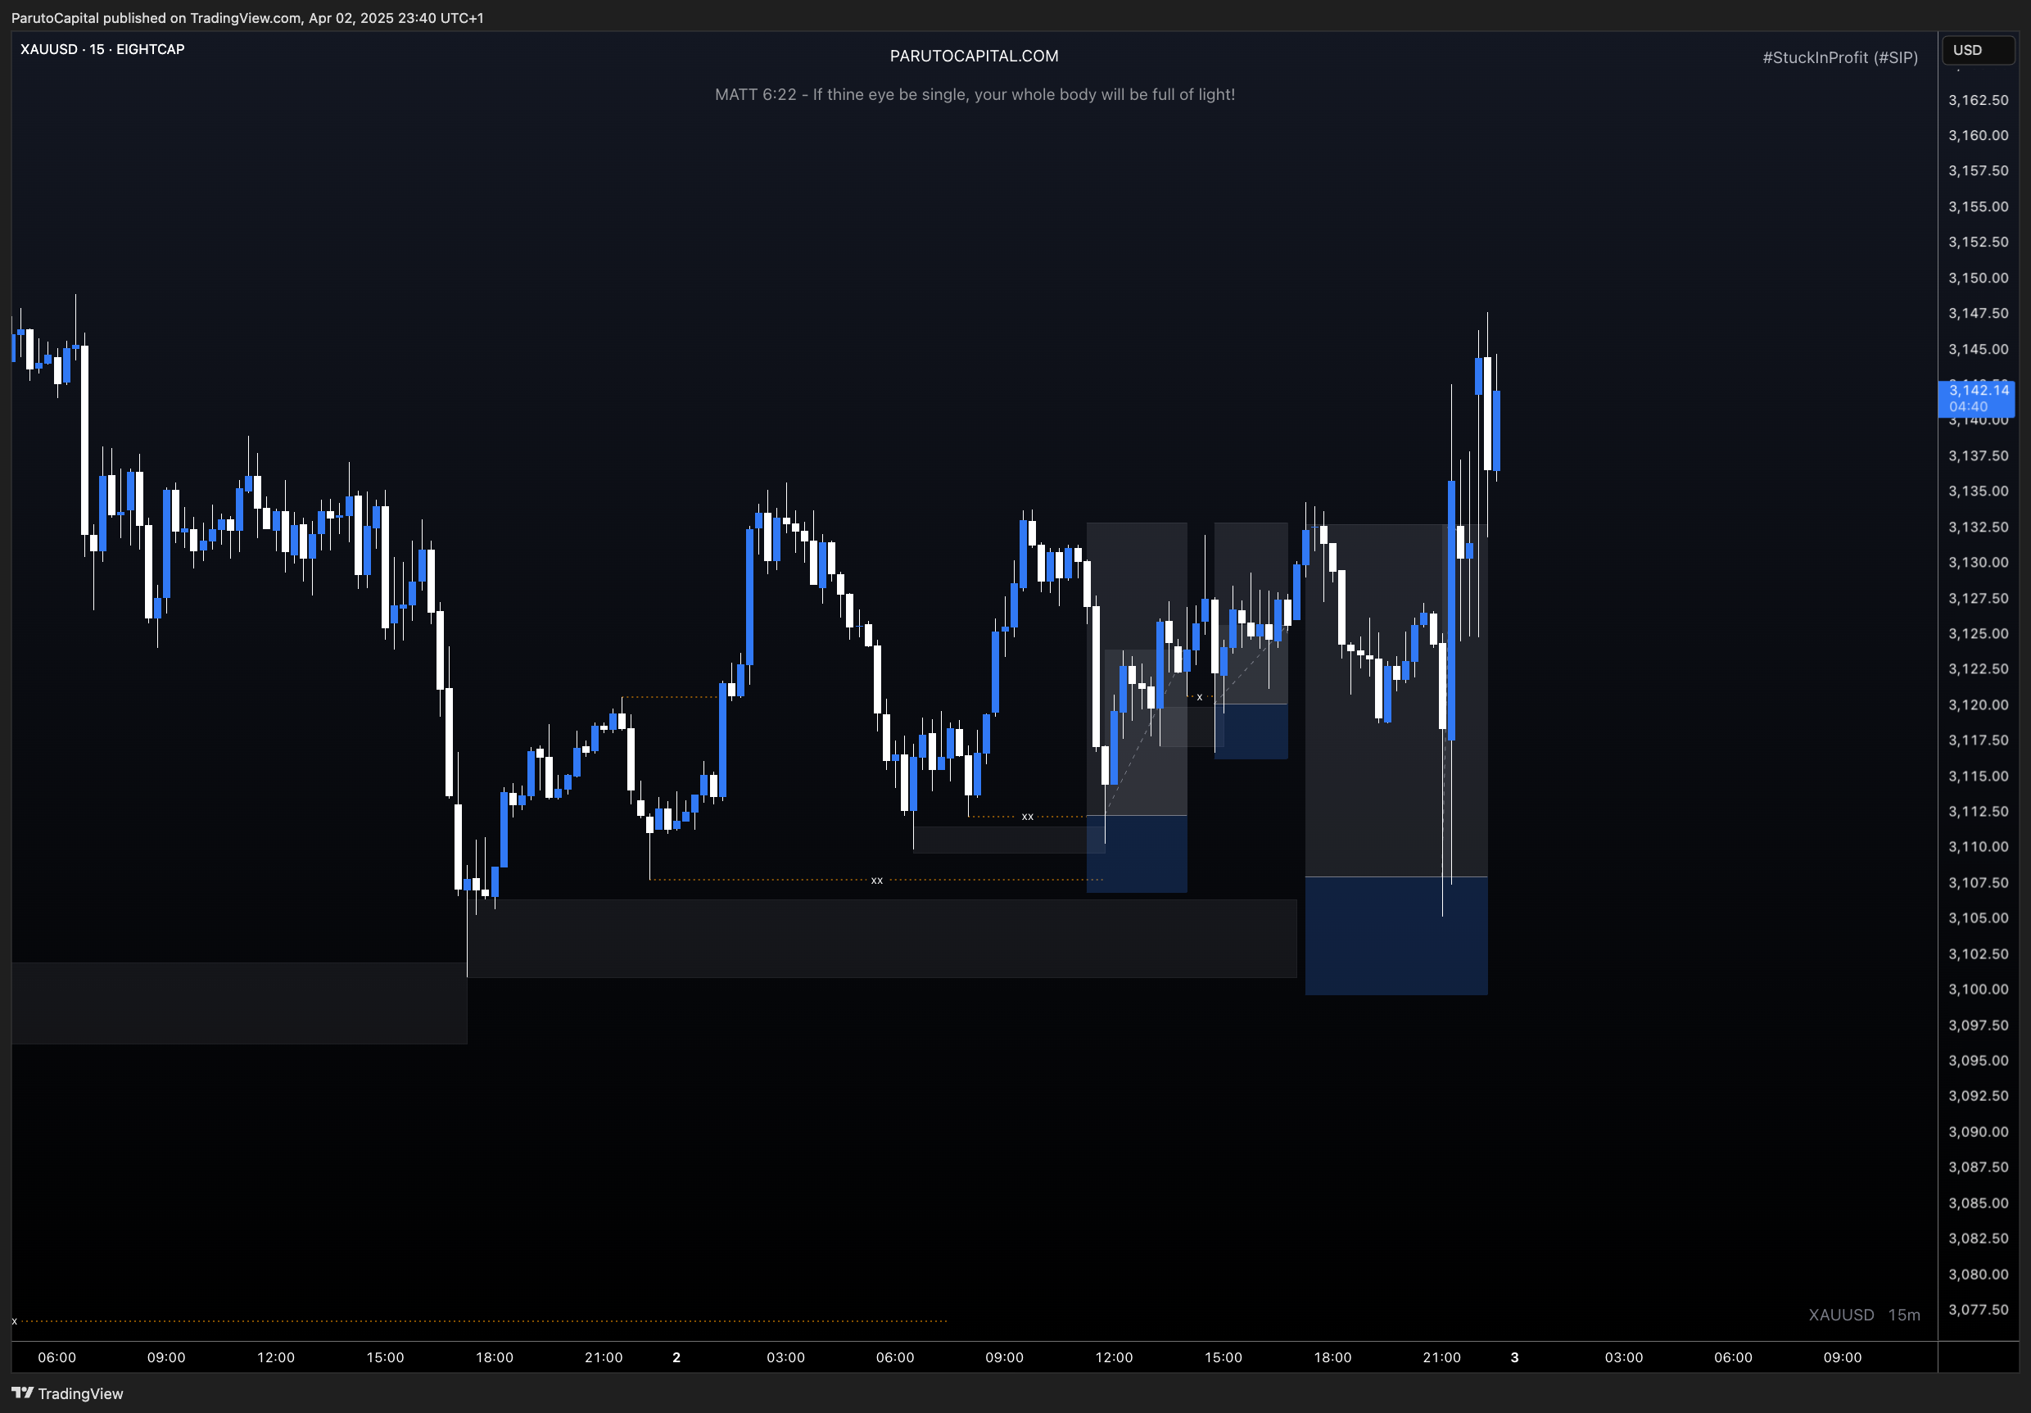This screenshot has width=2031, height=1413.
Task: Click the 3,160.00 price axis label
Action: pos(1978,135)
